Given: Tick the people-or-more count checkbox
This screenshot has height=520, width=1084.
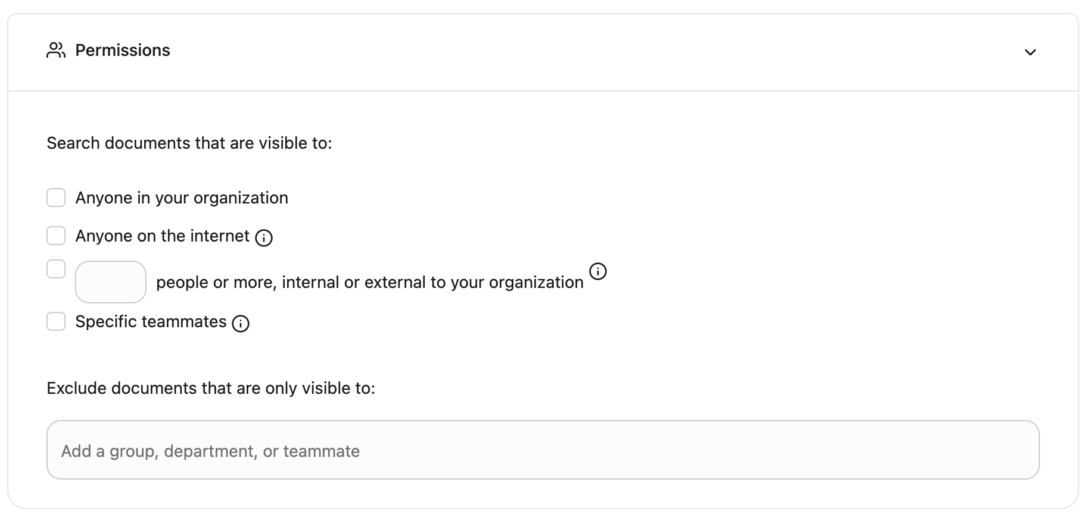Looking at the screenshot, I should [56, 269].
